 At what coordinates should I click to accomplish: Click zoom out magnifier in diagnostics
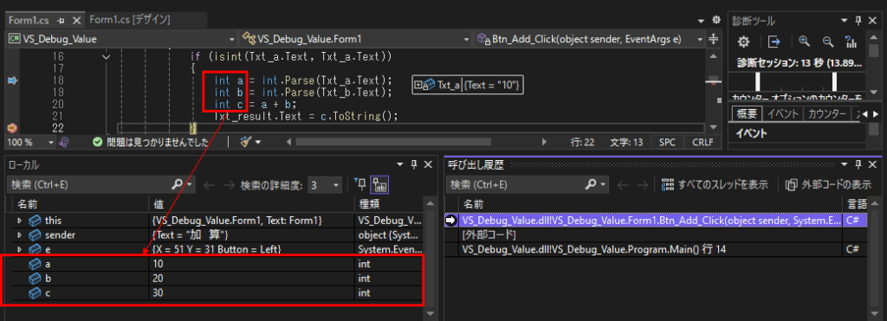coord(827,42)
